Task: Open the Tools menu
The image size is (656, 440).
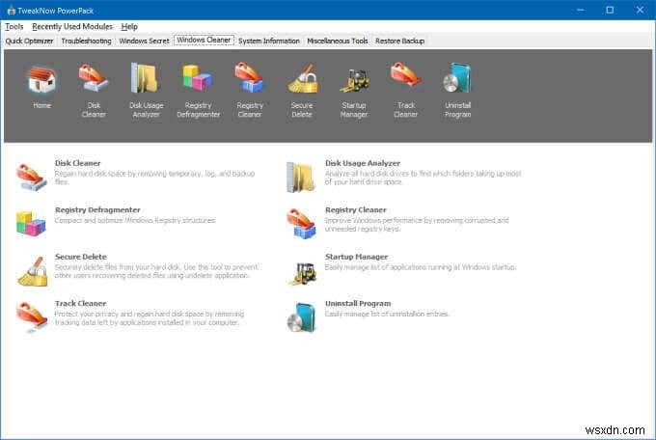Action: pos(14,26)
